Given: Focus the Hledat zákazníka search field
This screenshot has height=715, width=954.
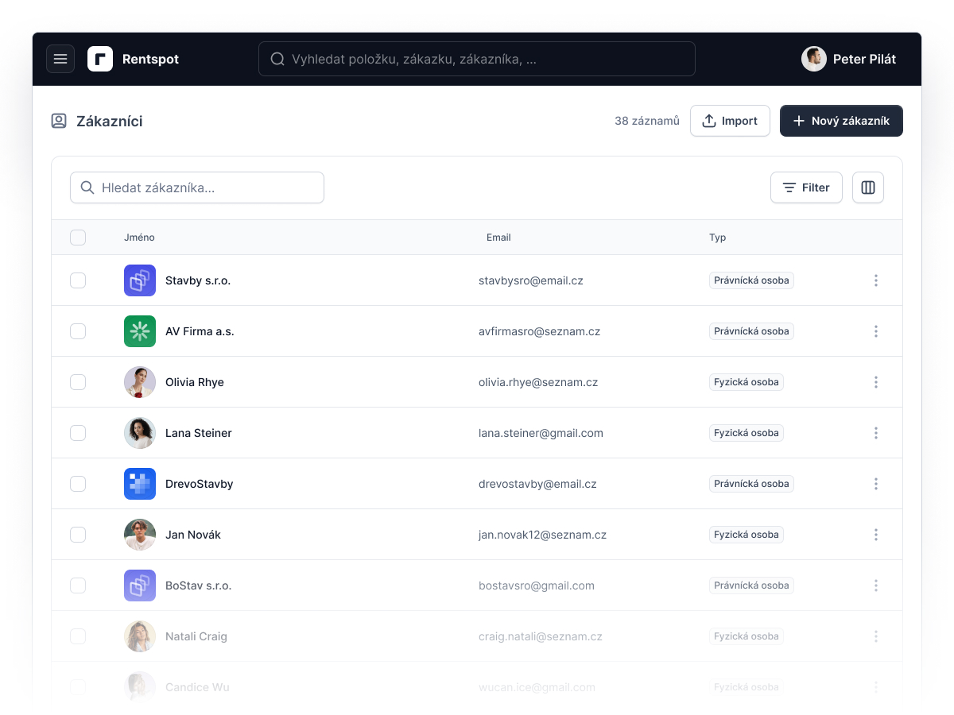Looking at the screenshot, I should tap(197, 187).
